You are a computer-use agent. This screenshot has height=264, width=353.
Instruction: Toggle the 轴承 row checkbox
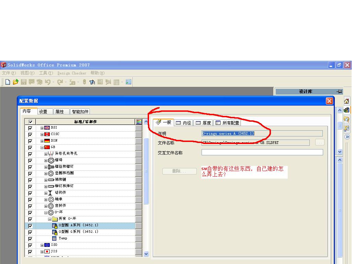(x=30, y=200)
